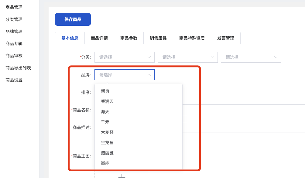Go to 商品设置 in the sidebar
Viewport: 305px width, 178px height.
14,80
